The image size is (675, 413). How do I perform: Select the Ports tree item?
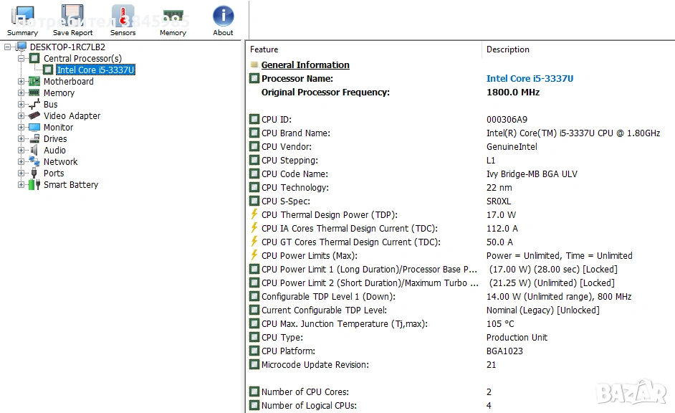(54, 174)
